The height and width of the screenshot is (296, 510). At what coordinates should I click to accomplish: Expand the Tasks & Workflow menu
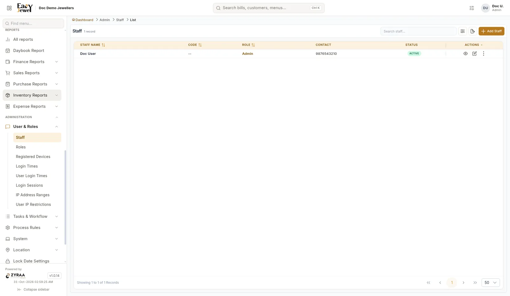click(x=32, y=217)
